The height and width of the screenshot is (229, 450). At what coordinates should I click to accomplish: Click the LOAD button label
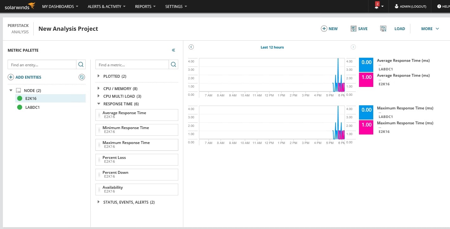click(400, 29)
